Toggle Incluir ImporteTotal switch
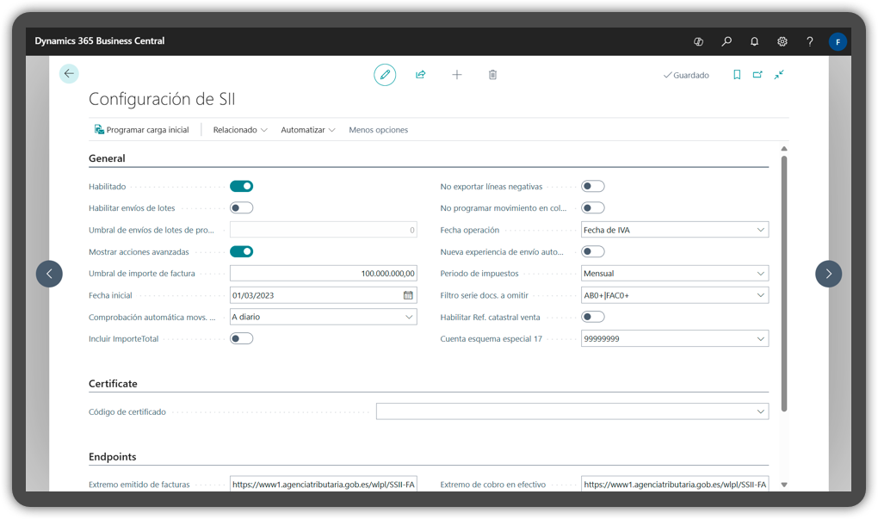The width and height of the screenshot is (878, 519). coord(241,339)
